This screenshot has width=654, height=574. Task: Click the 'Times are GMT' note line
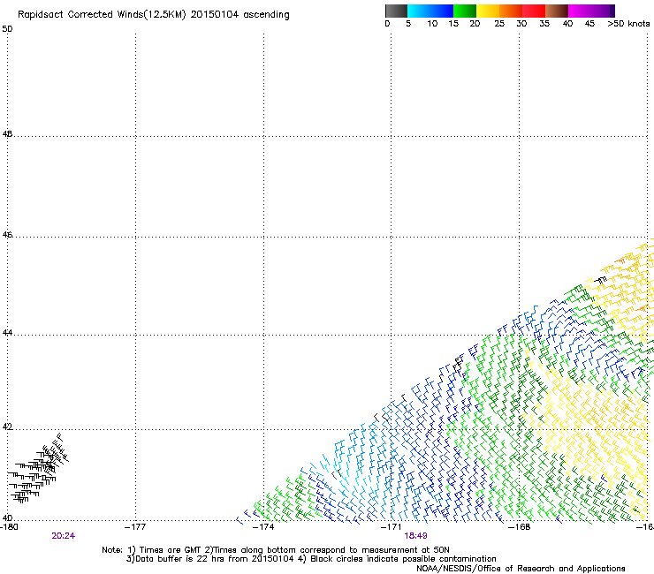[276, 550]
